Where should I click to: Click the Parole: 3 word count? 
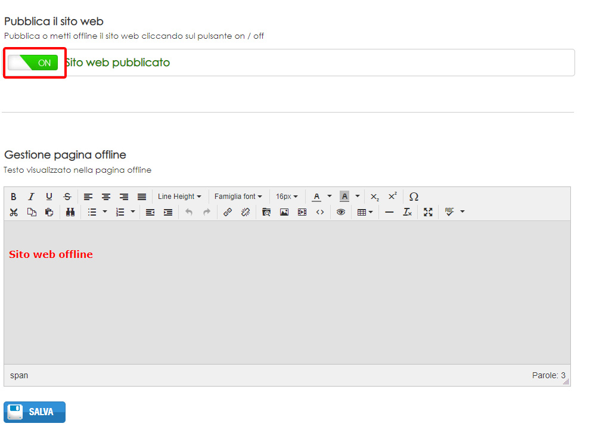[549, 375]
